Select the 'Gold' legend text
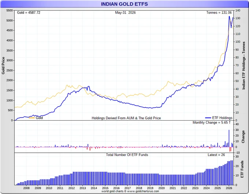The height and width of the screenshot is (194, 249). [x=39, y=118]
